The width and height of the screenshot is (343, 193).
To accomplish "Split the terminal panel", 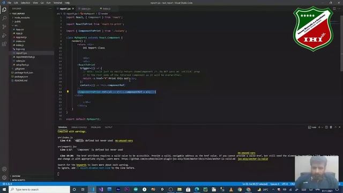I will point(326,127).
